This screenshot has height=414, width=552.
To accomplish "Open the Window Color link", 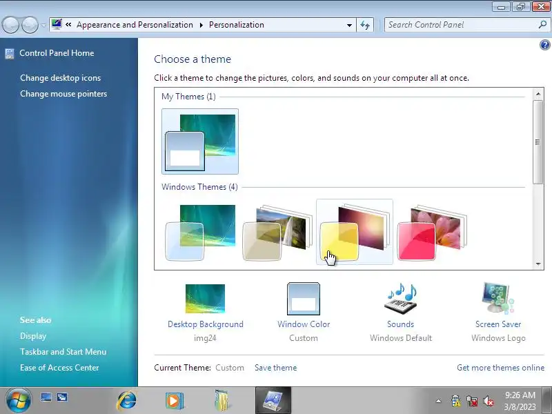I will pos(304,324).
